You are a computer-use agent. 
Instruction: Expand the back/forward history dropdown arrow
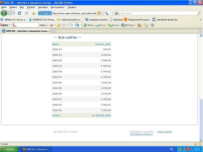point(13,13)
